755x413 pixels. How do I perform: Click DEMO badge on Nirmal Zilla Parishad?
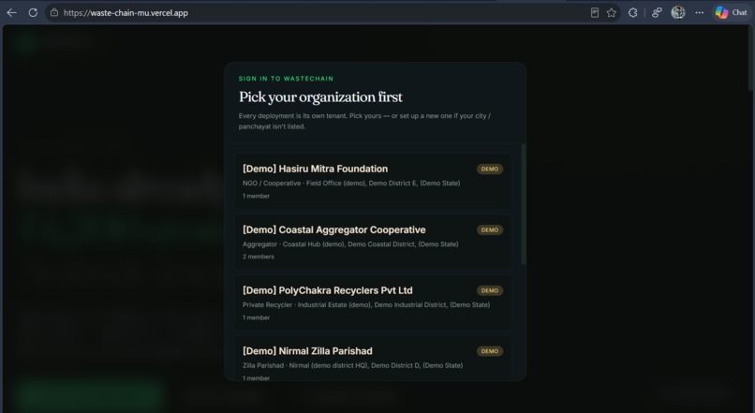tap(490, 351)
